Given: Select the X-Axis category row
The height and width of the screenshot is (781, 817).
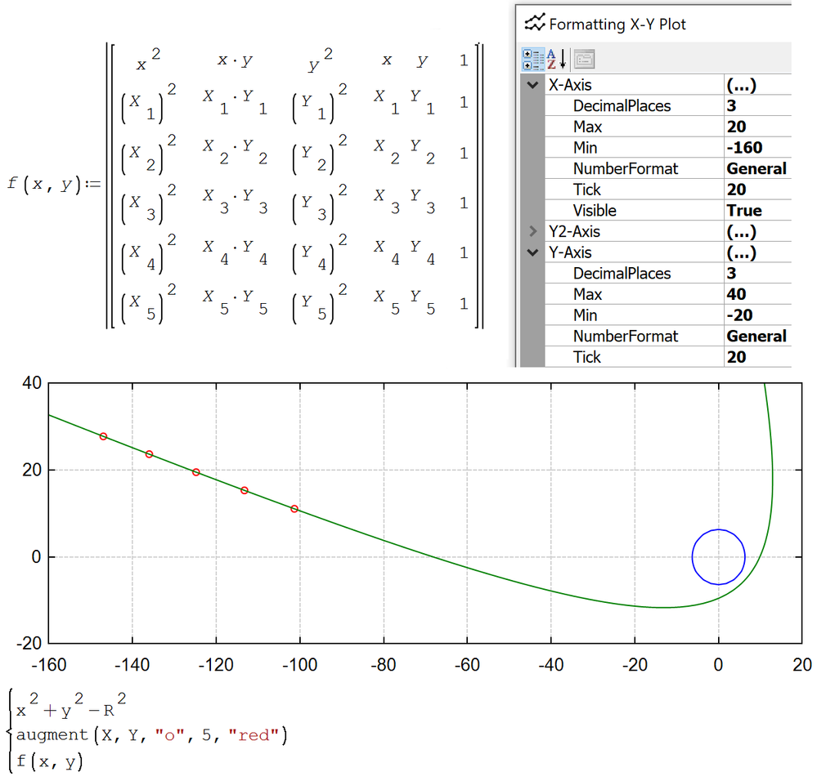Looking at the screenshot, I should pyautogui.click(x=655, y=85).
